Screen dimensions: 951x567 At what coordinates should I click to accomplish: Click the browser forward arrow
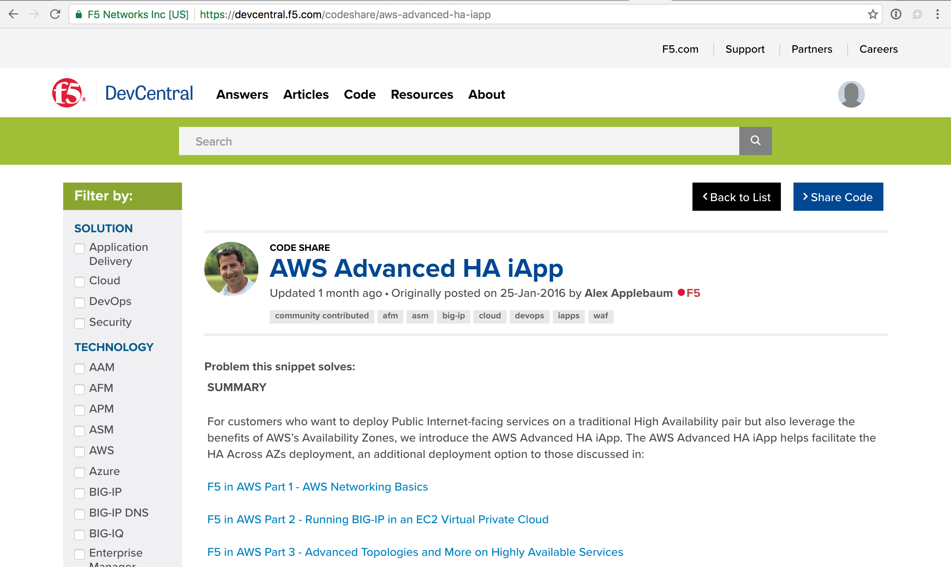(35, 14)
